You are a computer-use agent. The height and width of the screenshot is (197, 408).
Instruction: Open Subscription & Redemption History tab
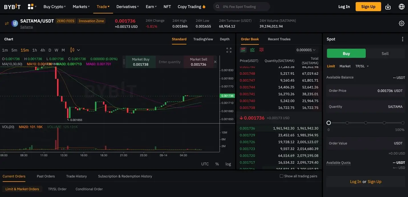click(125, 176)
